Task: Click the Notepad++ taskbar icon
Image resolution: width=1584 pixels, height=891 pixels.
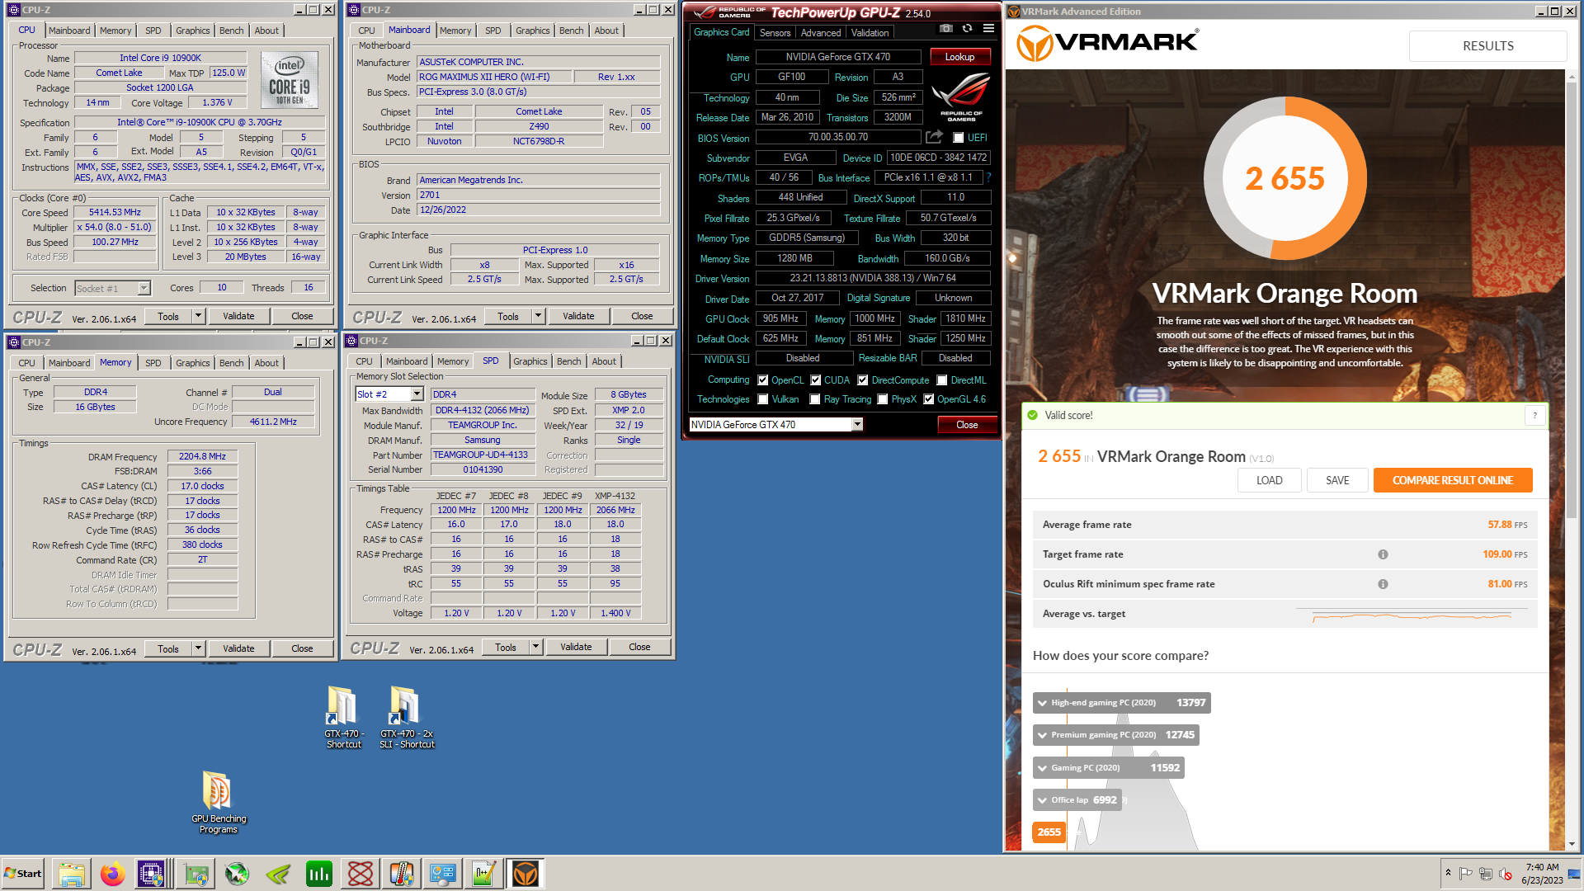Action: click(484, 874)
